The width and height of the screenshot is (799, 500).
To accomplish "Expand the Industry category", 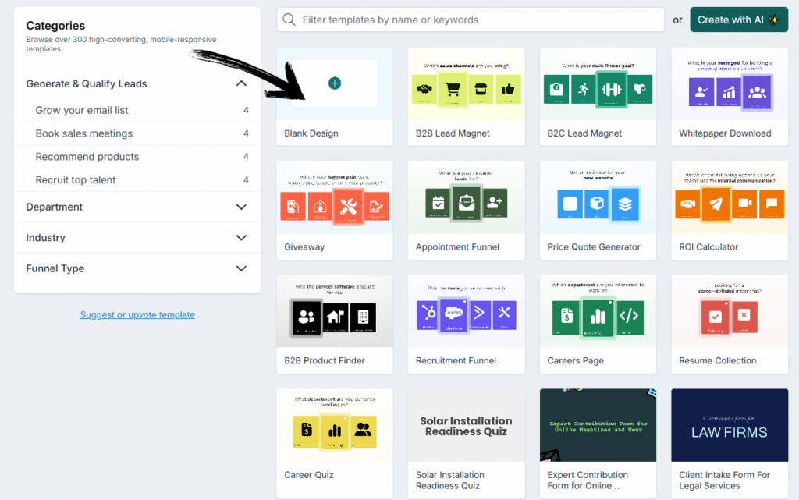I will coord(241,238).
